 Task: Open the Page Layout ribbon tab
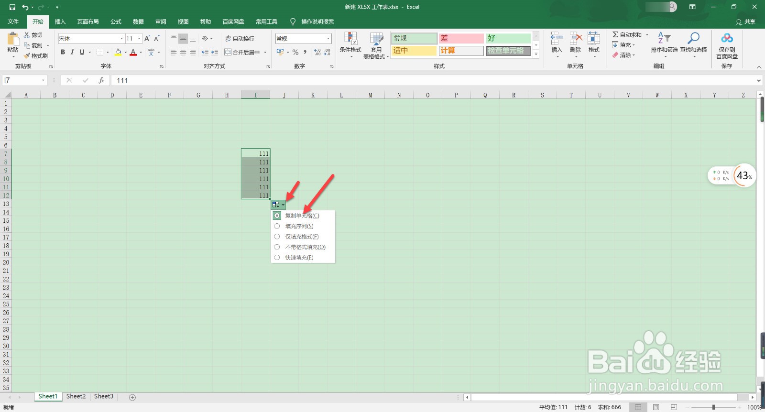(88, 22)
